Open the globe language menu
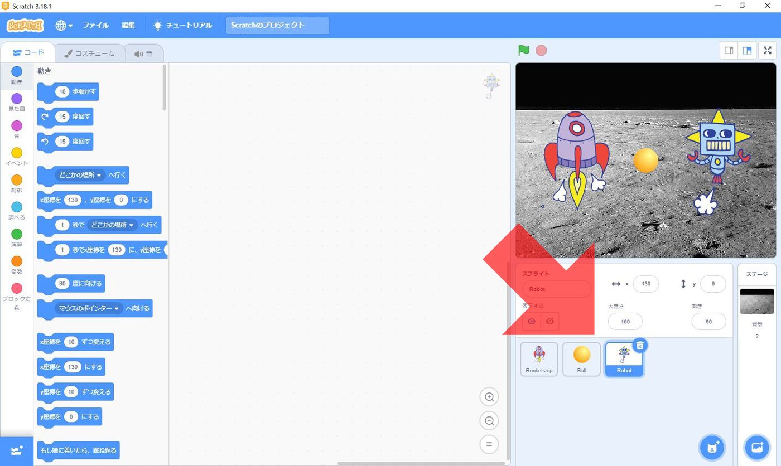 tap(64, 25)
